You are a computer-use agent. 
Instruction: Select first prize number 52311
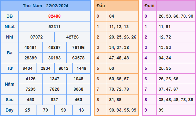pos(54,27)
